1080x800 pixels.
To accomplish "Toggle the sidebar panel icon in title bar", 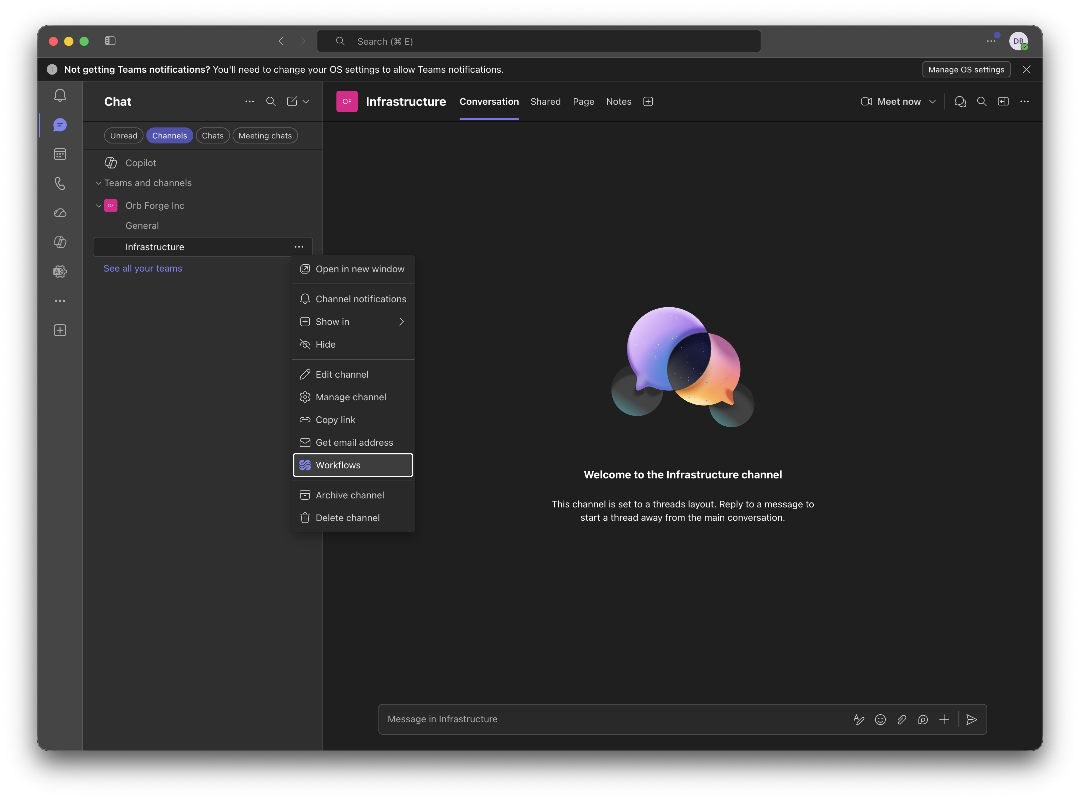I will click(110, 41).
